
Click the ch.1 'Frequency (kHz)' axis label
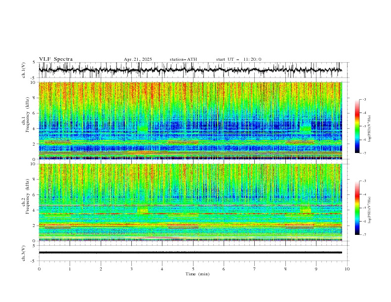pyautogui.click(x=27, y=114)
